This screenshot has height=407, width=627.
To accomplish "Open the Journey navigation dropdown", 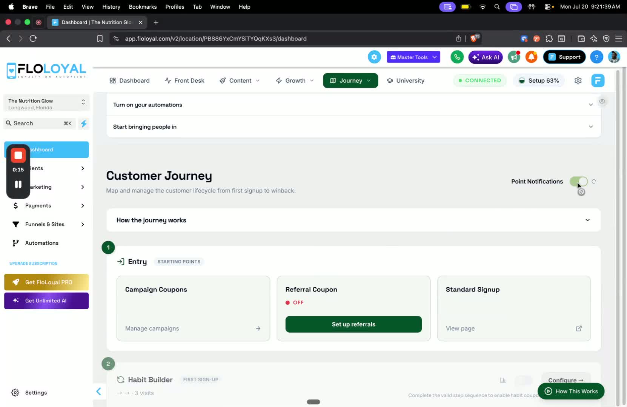I will (350, 80).
